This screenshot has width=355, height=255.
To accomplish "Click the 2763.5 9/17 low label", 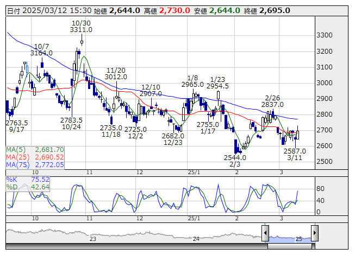I will [x=17, y=126].
